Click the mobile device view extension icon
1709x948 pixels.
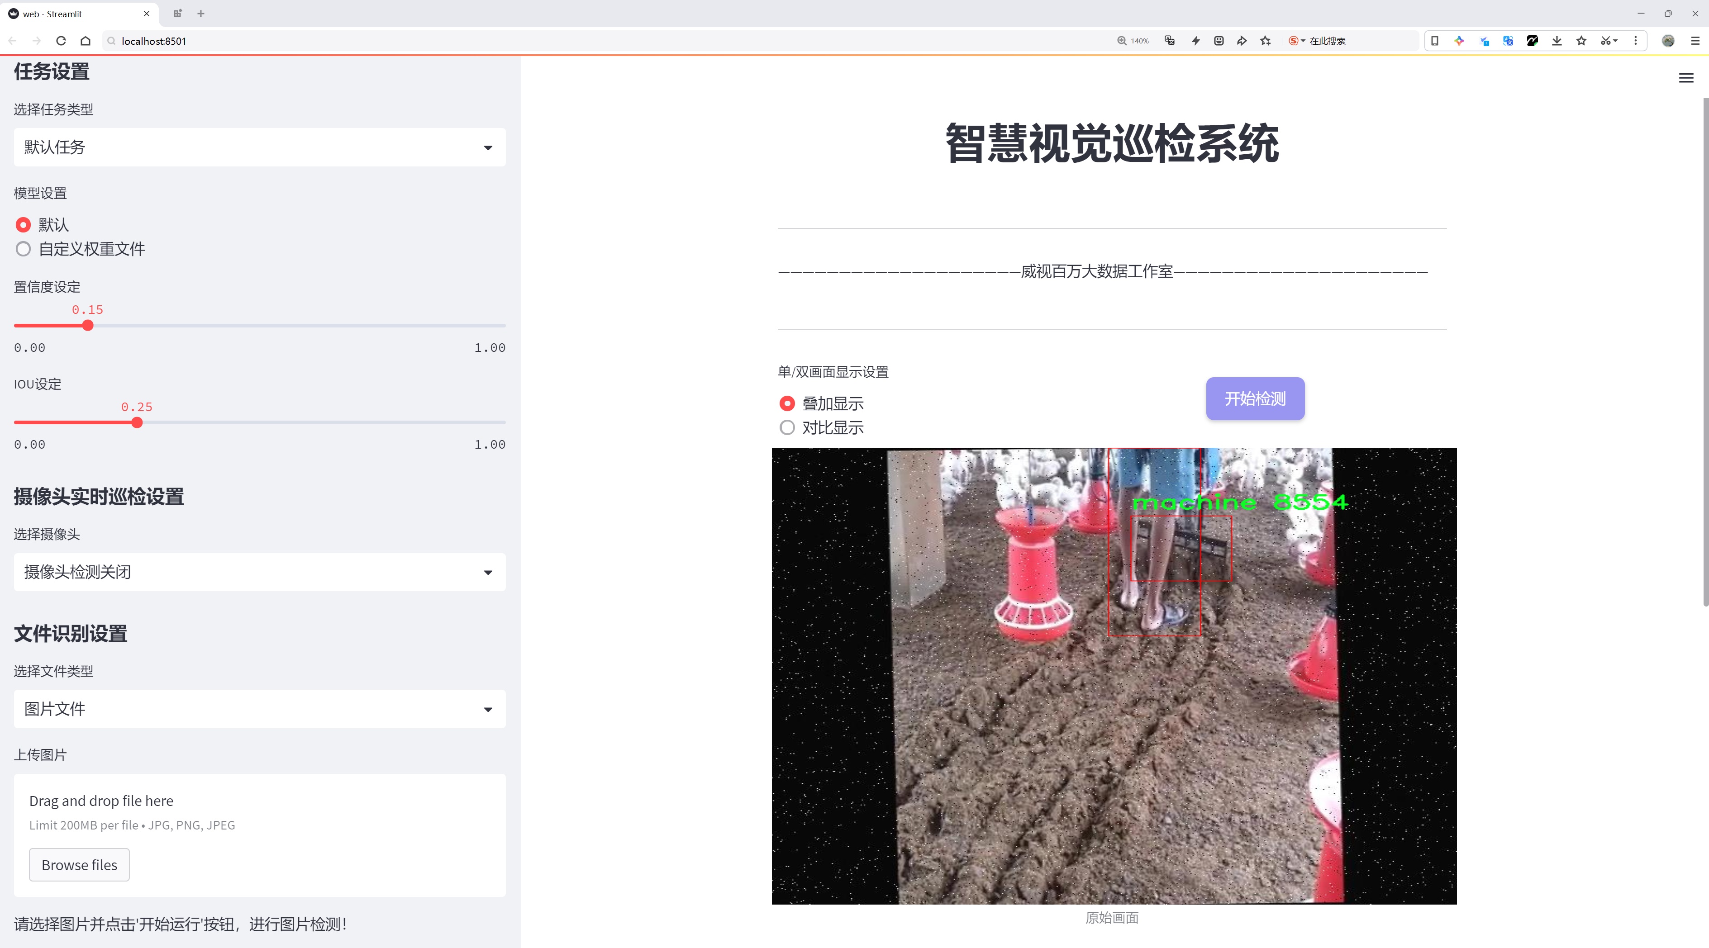(1435, 40)
